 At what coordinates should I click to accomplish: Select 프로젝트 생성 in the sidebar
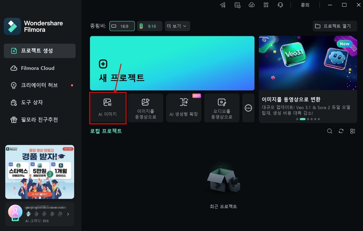click(x=40, y=51)
